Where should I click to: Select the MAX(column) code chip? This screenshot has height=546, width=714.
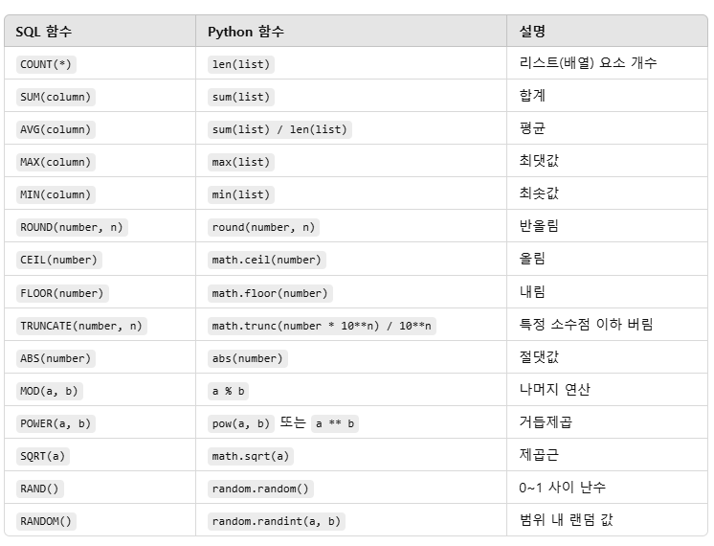pyautogui.click(x=56, y=162)
